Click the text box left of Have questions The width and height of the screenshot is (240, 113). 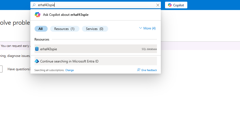coord(1,69)
